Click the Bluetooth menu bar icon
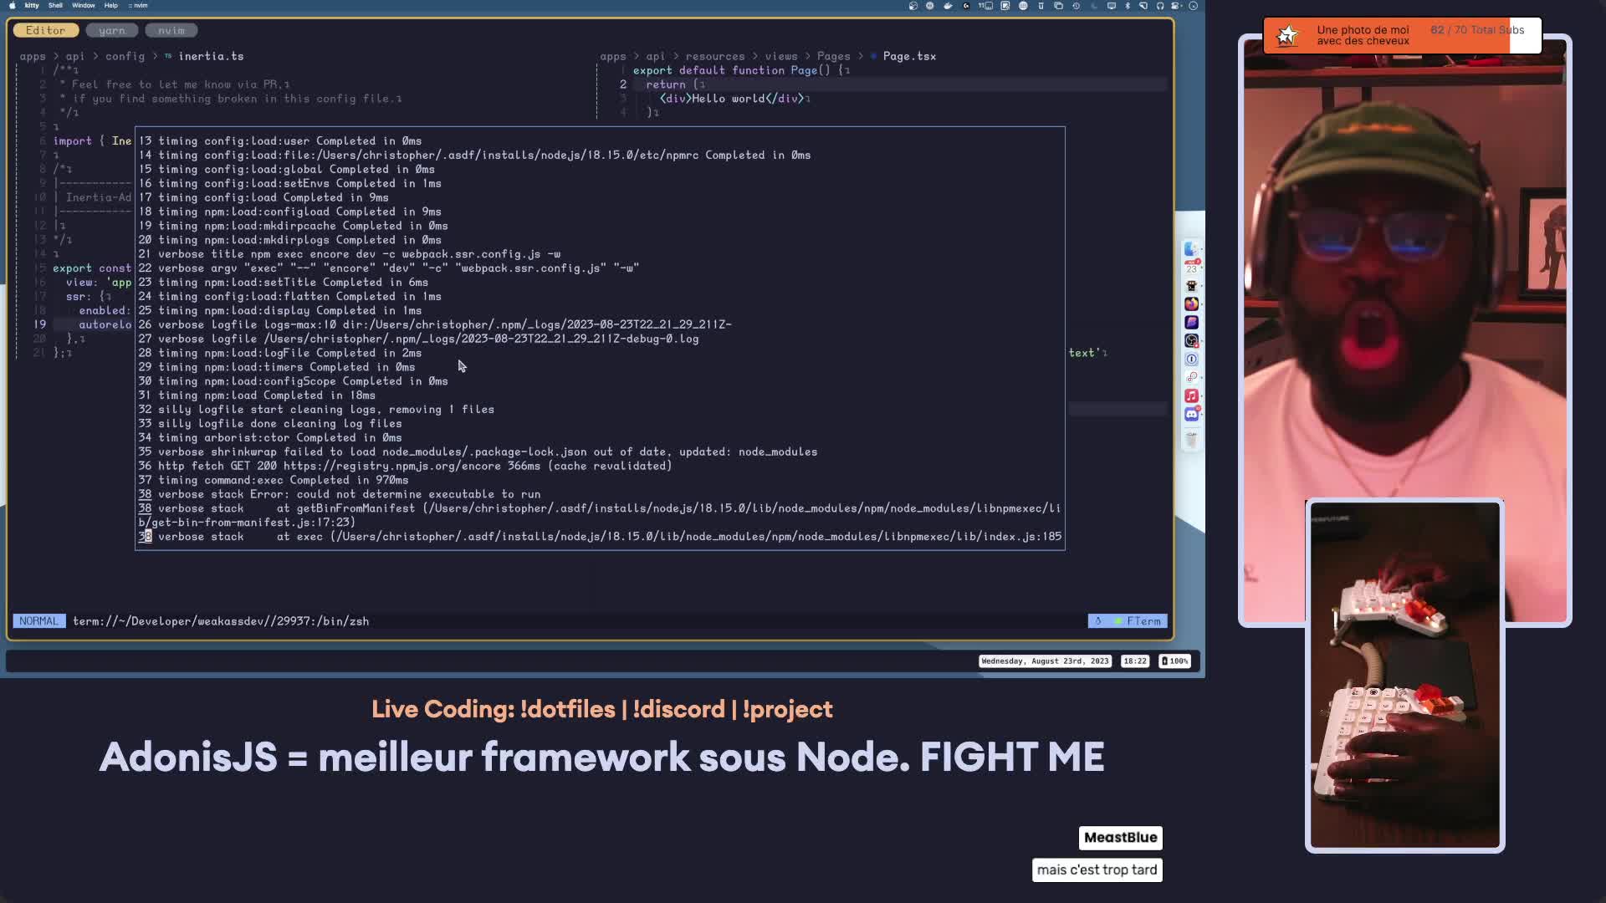This screenshot has height=903, width=1606. [x=1128, y=6]
